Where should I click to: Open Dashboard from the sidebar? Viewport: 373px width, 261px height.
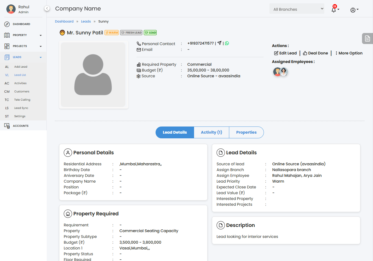pyautogui.click(x=21, y=24)
